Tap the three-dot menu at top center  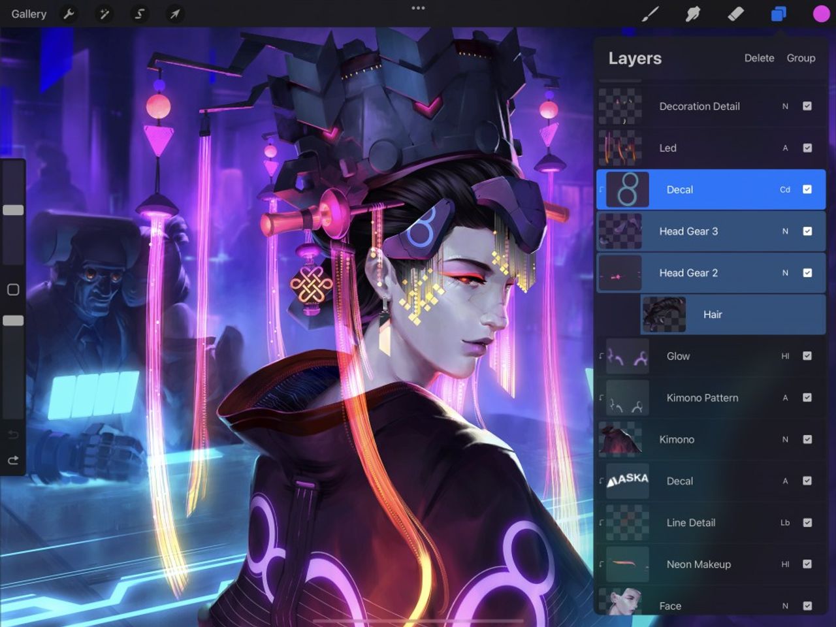(x=418, y=8)
